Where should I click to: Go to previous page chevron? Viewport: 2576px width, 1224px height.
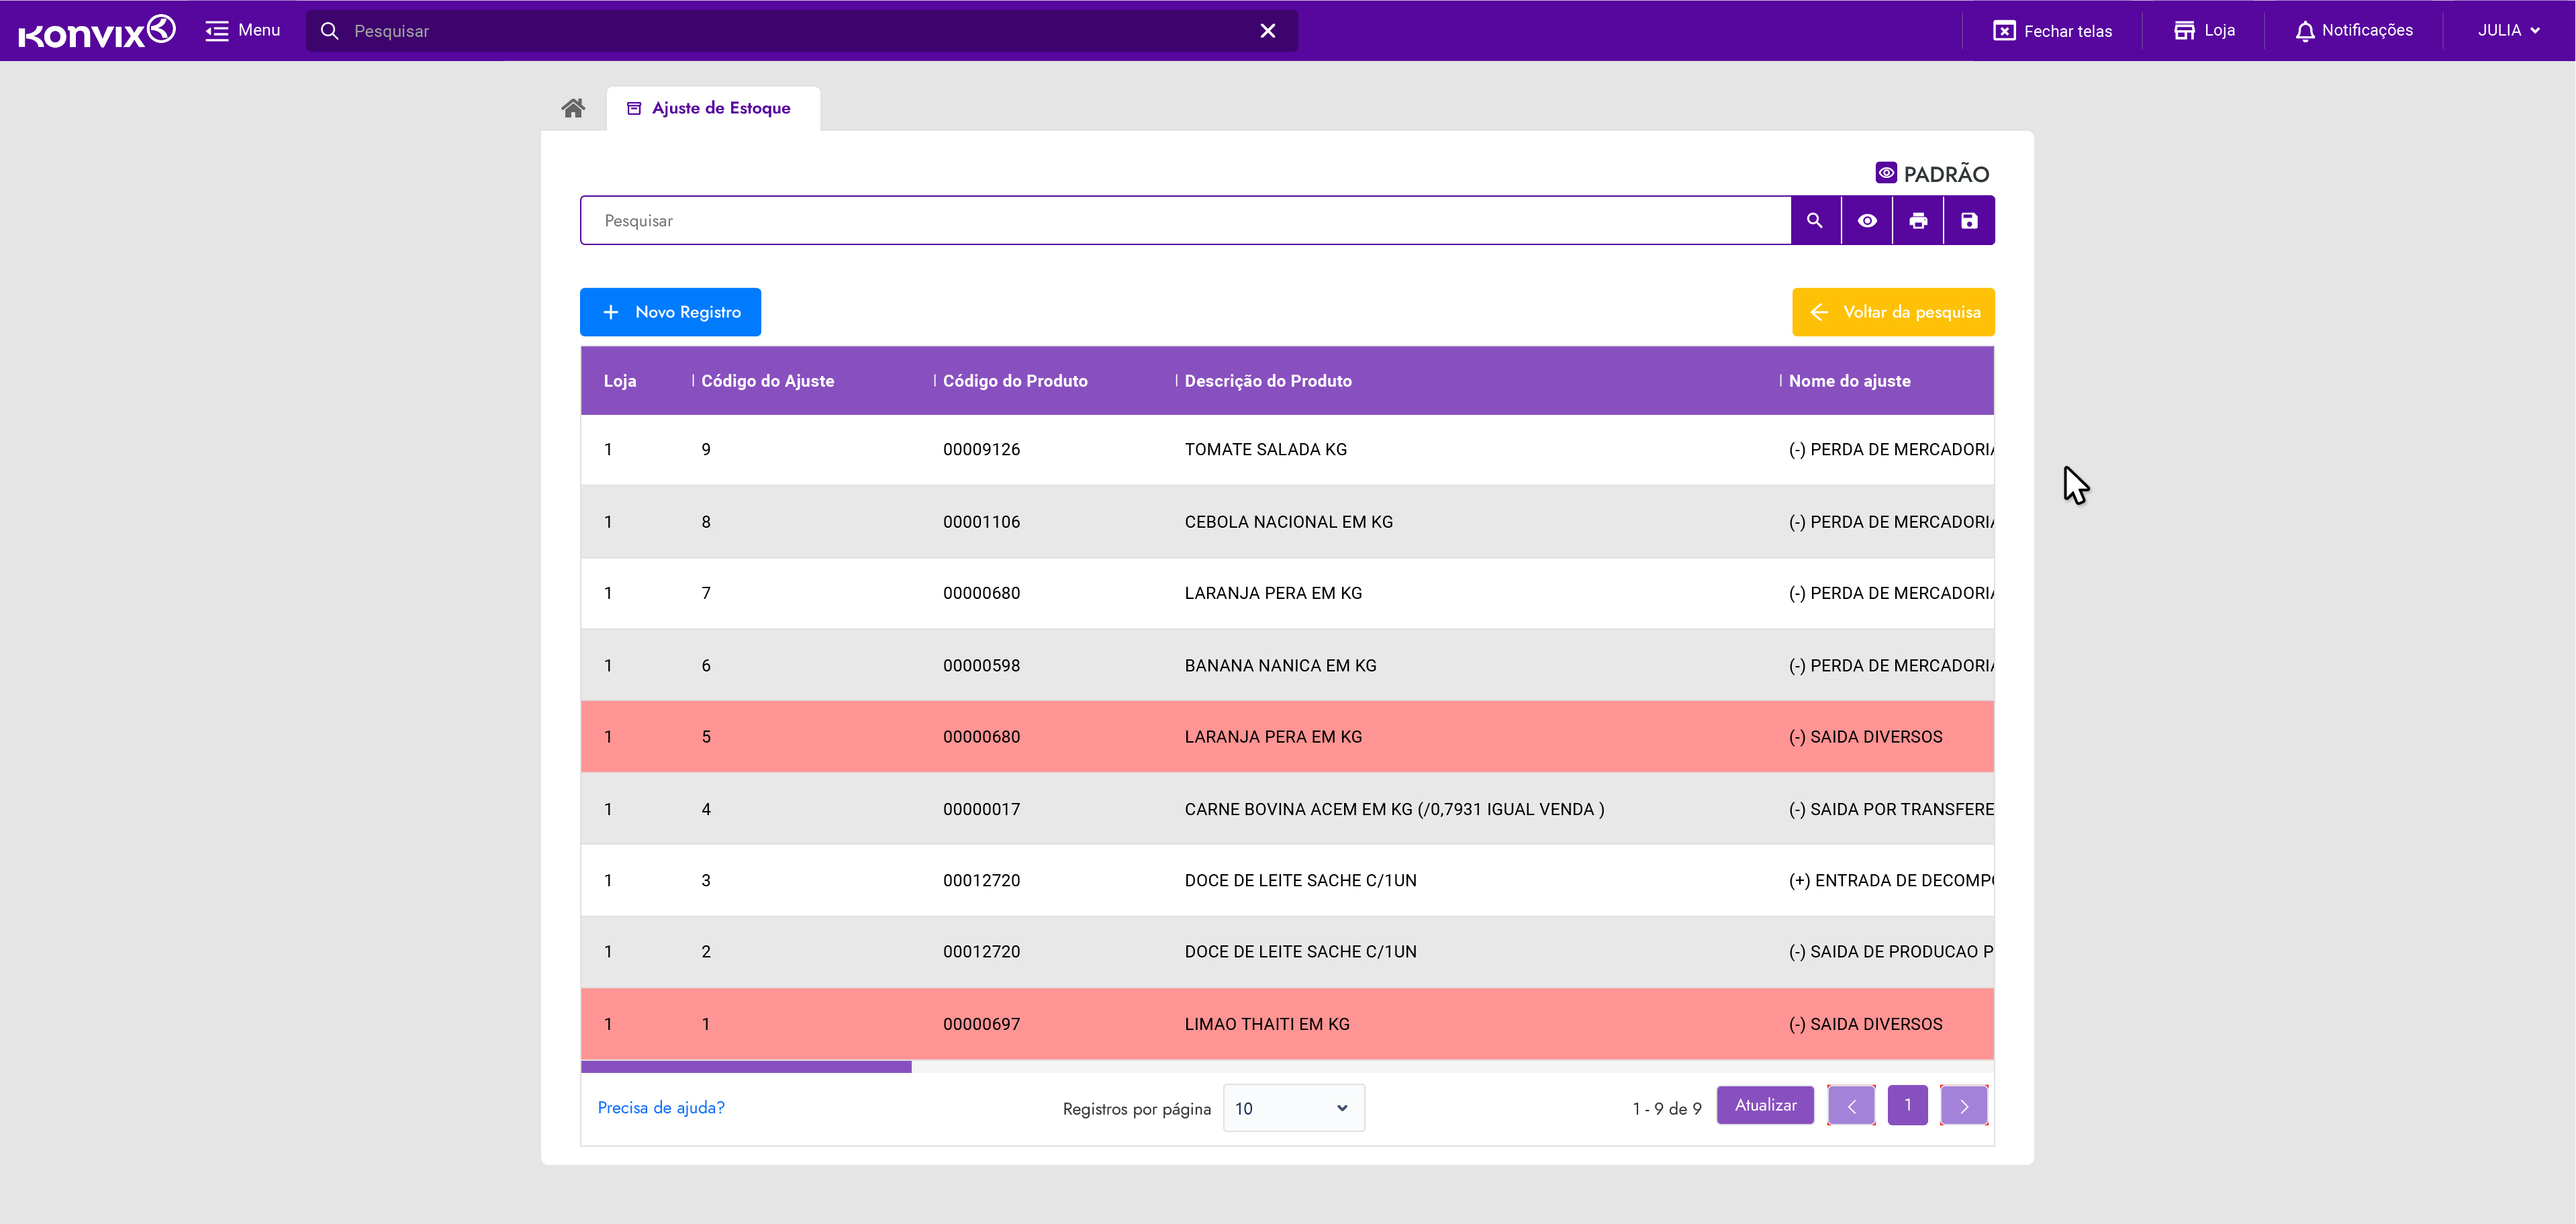click(x=1851, y=1106)
